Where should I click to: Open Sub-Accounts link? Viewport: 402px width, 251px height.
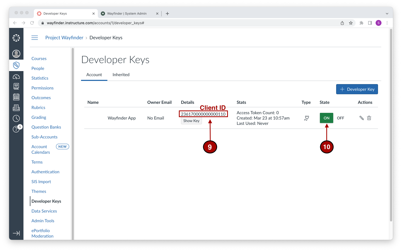tap(45, 137)
